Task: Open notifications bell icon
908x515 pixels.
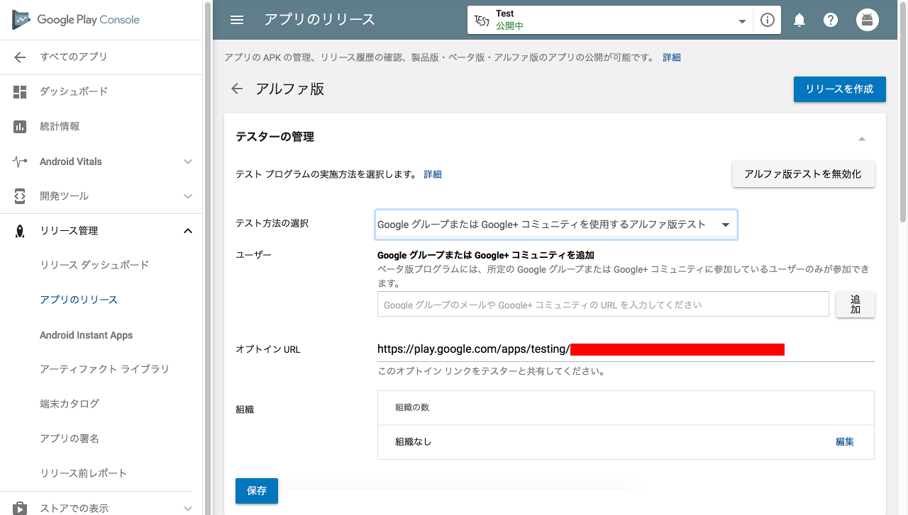Action: (799, 20)
